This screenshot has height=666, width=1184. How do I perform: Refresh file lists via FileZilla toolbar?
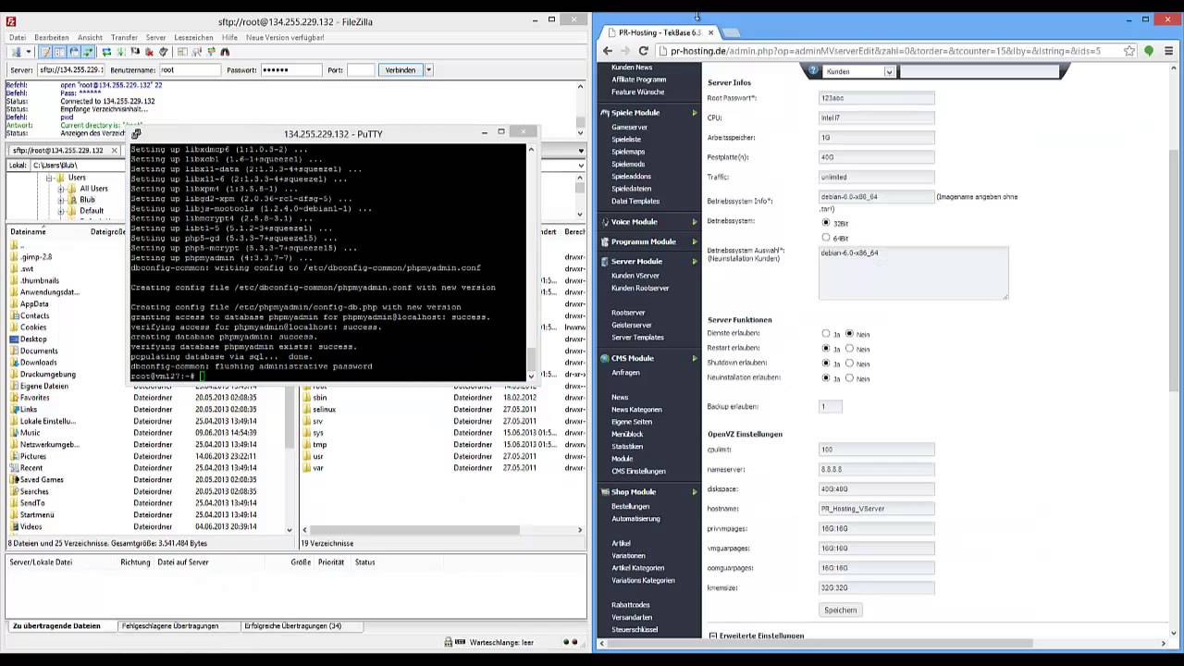106,52
